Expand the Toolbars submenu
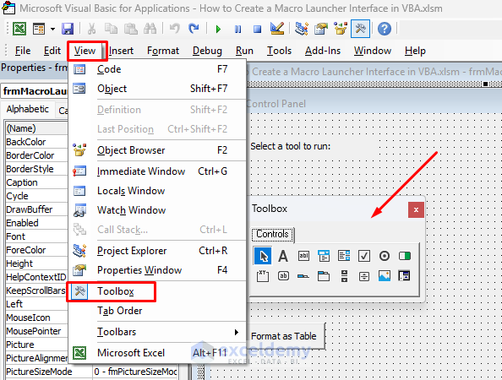The image size is (502, 380). [157, 332]
